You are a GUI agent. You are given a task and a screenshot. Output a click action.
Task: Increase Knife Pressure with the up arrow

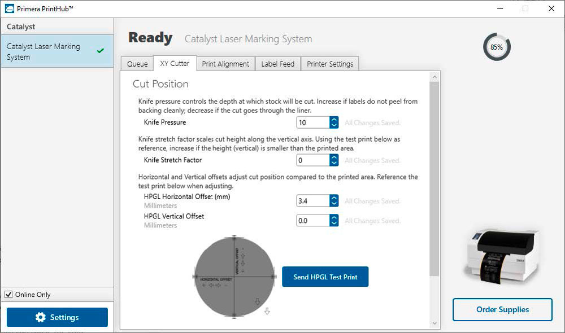coord(334,120)
